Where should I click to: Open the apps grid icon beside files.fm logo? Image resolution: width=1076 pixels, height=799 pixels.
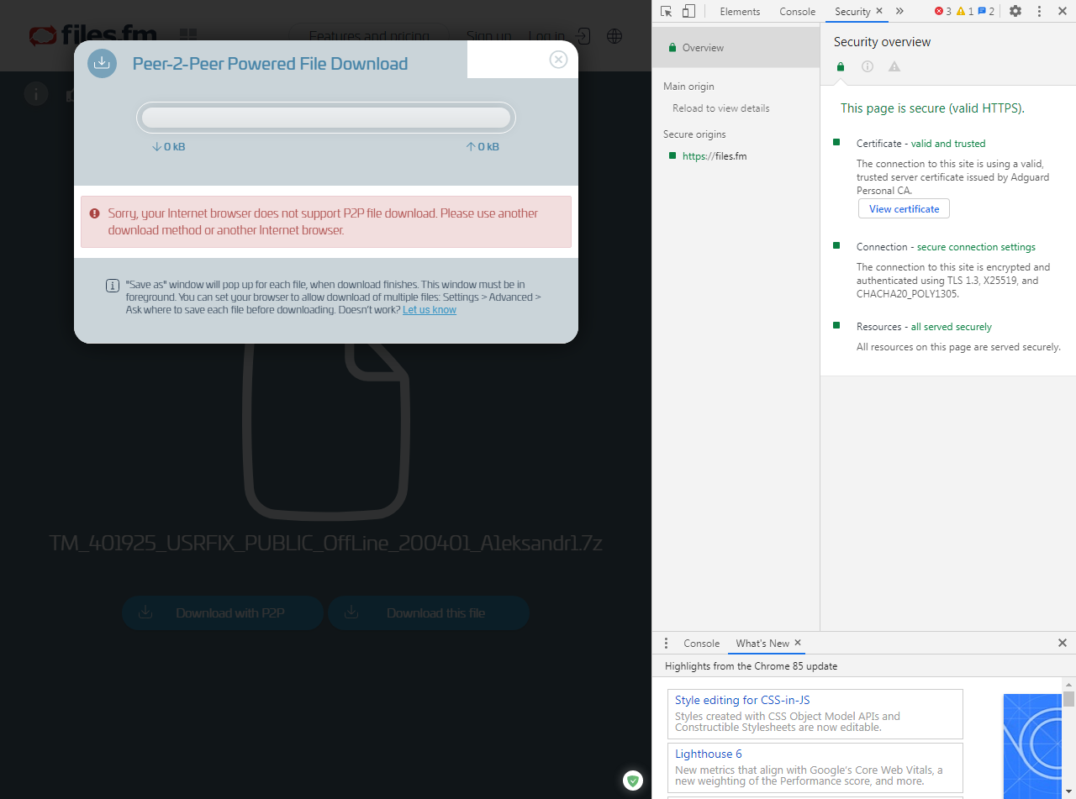pos(188,34)
